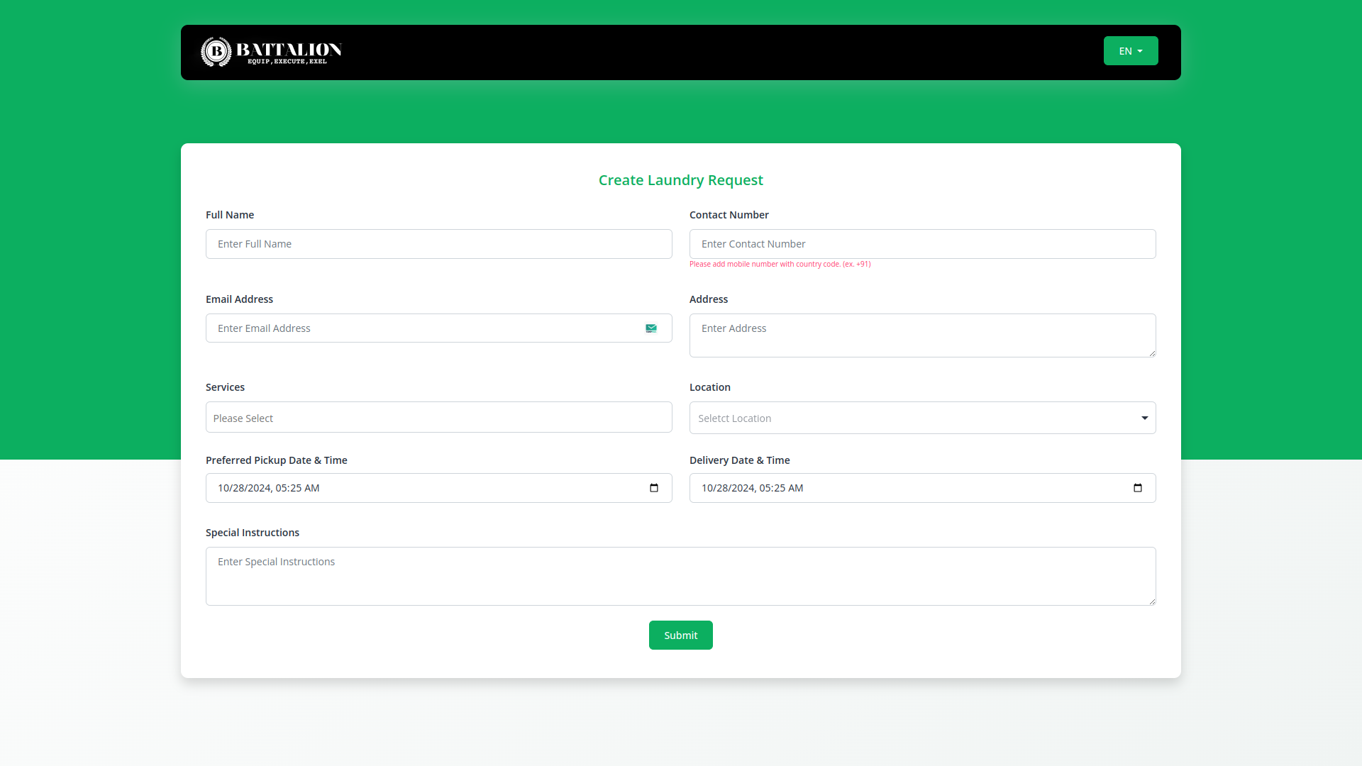Click the Delivery Date & Time value
The height and width of the screenshot is (766, 1362).
point(753,488)
